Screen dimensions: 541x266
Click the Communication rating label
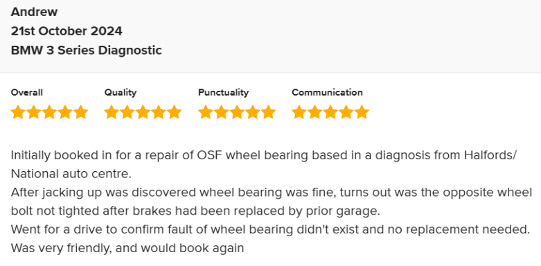(x=327, y=92)
